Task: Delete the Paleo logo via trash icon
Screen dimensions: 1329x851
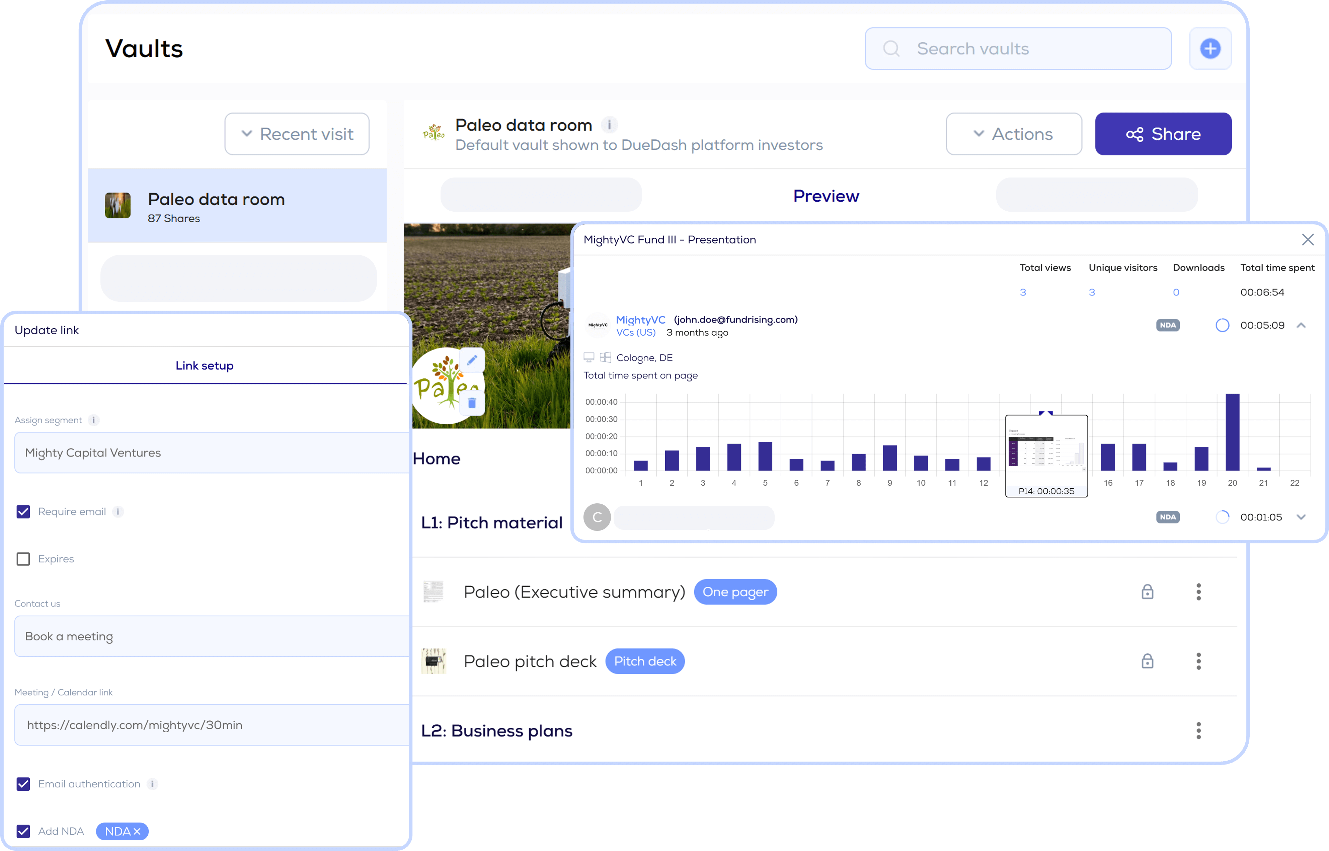Action: tap(472, 402)
